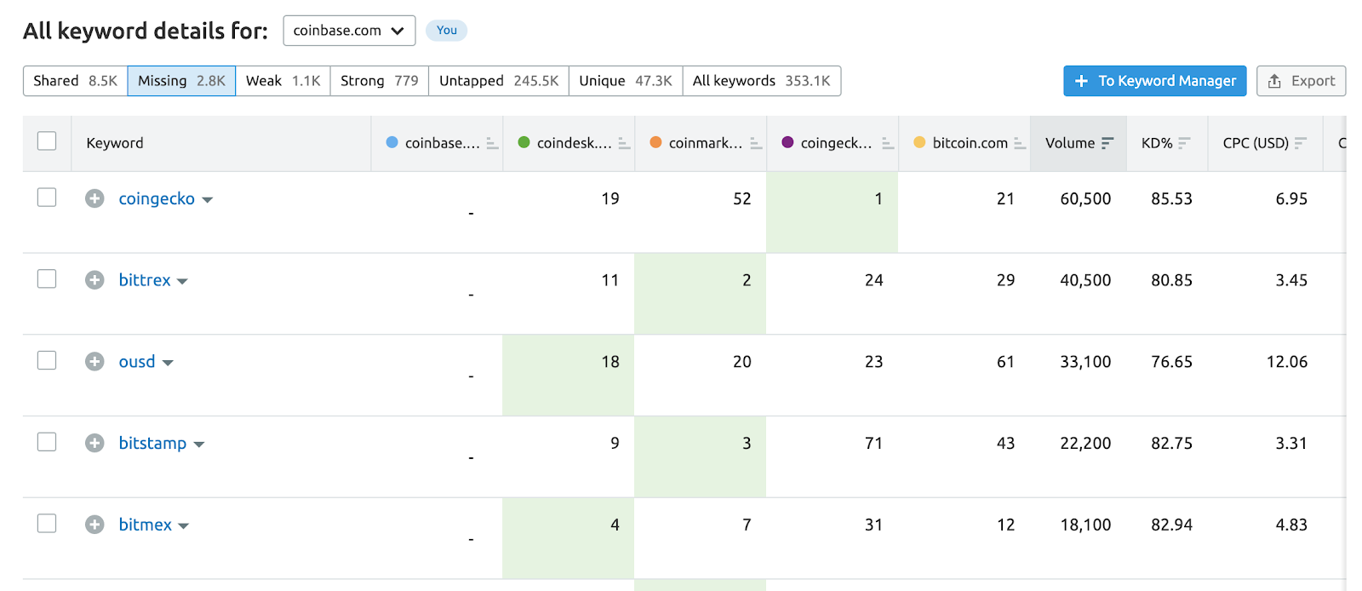
Task: Click ousd bitcoin.com rank 61
Action: pyautogui.click(x=1005, y=362)
